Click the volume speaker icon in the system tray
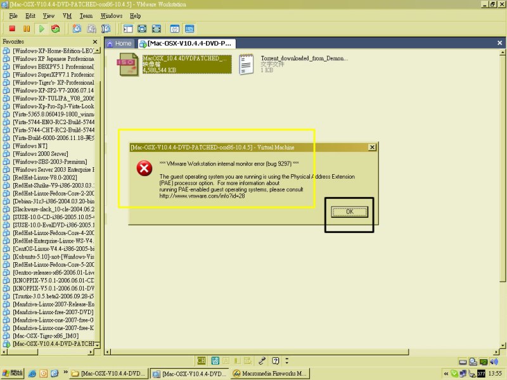This screenshot has height=380, width=507. (x=494, y=362)
